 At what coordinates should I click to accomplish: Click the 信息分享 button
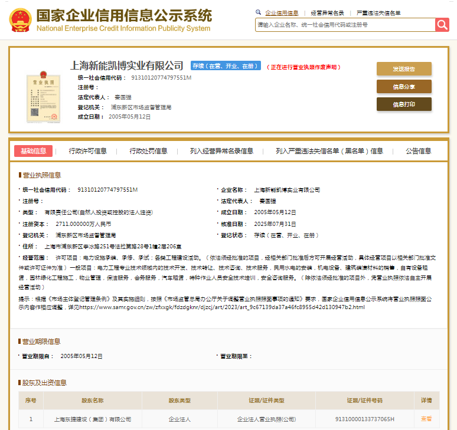click(404, 87)
